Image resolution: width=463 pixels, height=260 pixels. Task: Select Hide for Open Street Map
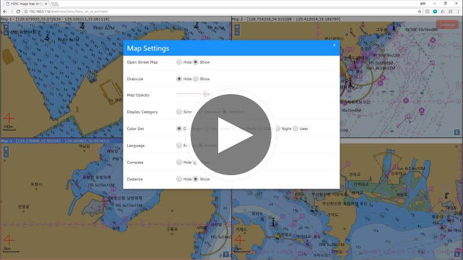click(179, 62)
